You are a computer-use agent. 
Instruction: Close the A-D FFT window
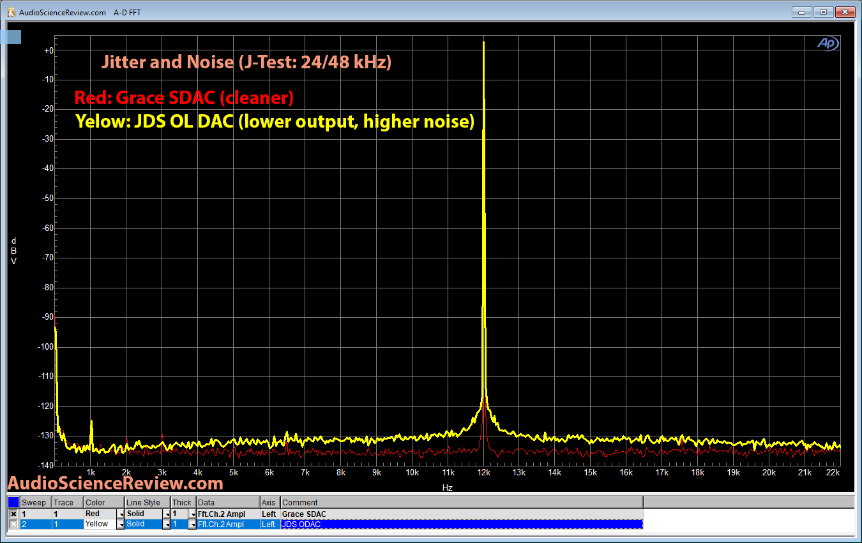(844, 11)
